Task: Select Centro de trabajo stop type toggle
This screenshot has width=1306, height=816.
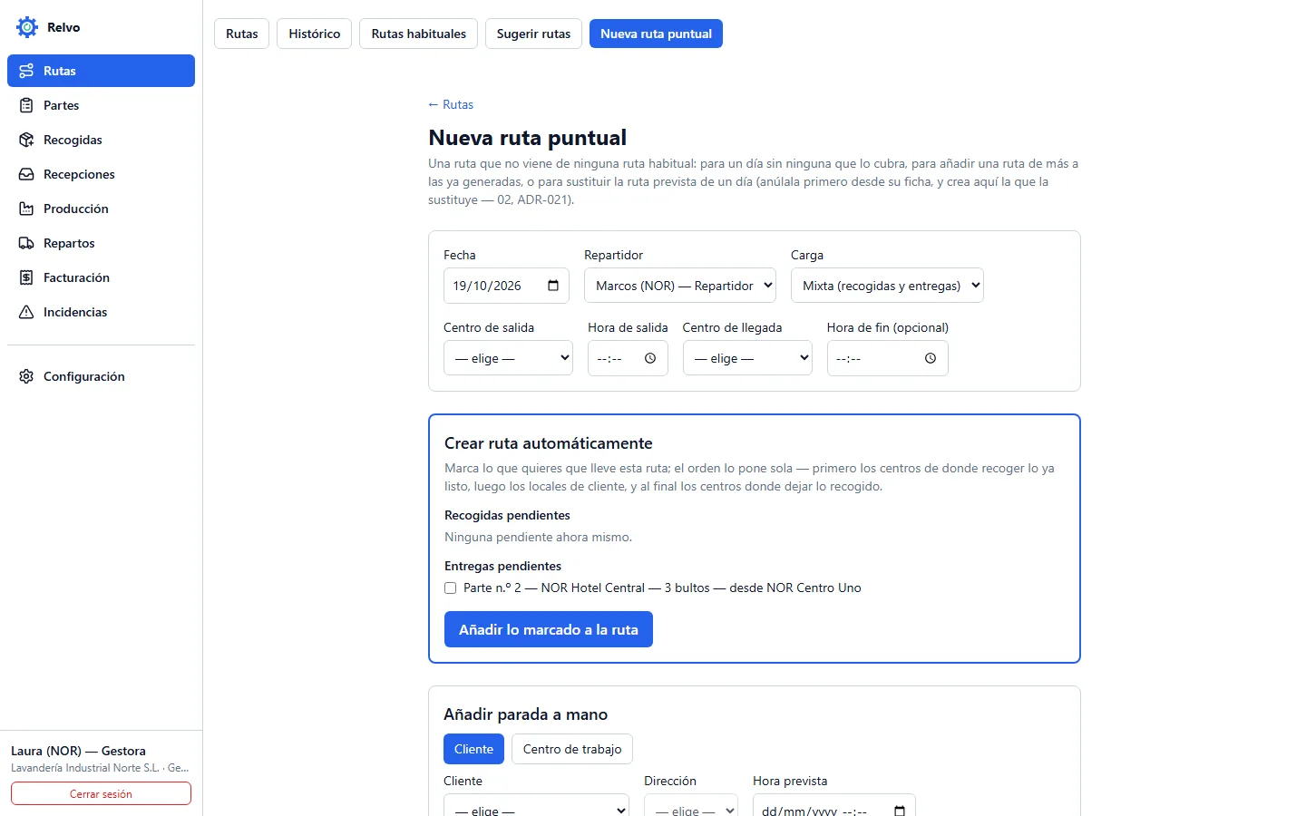Action: coord(572,749)
